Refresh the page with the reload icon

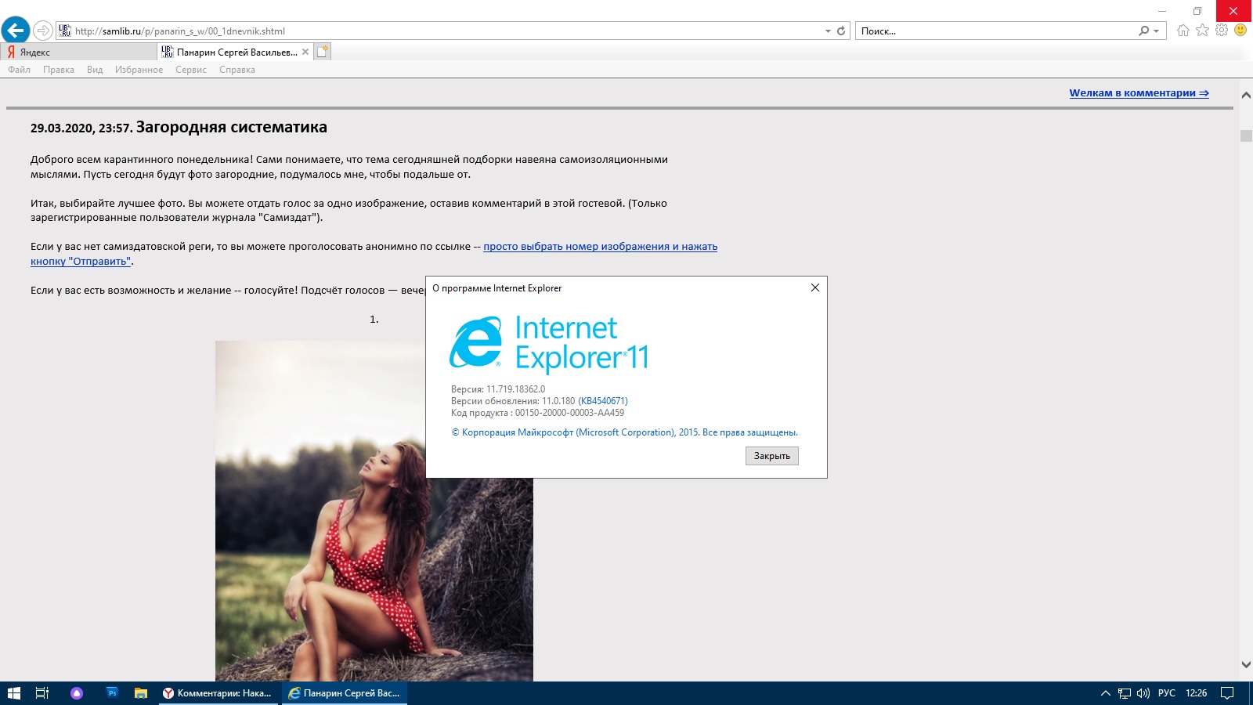click(x=841, y=31)
